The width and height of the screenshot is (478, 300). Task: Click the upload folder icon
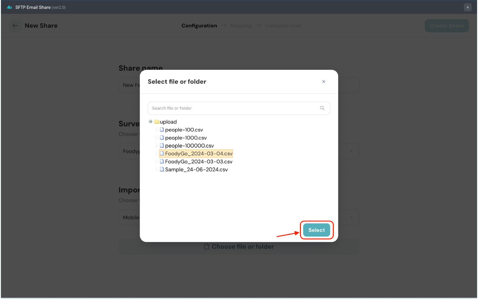tap(157, 122)
